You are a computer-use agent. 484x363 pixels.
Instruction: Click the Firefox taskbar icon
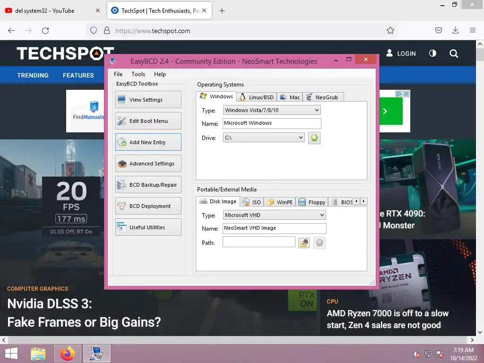[68, 354]
